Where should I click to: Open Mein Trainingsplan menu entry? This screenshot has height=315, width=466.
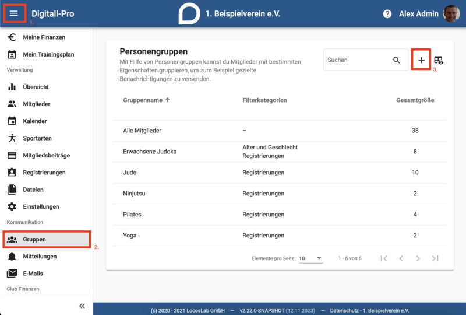47,54
